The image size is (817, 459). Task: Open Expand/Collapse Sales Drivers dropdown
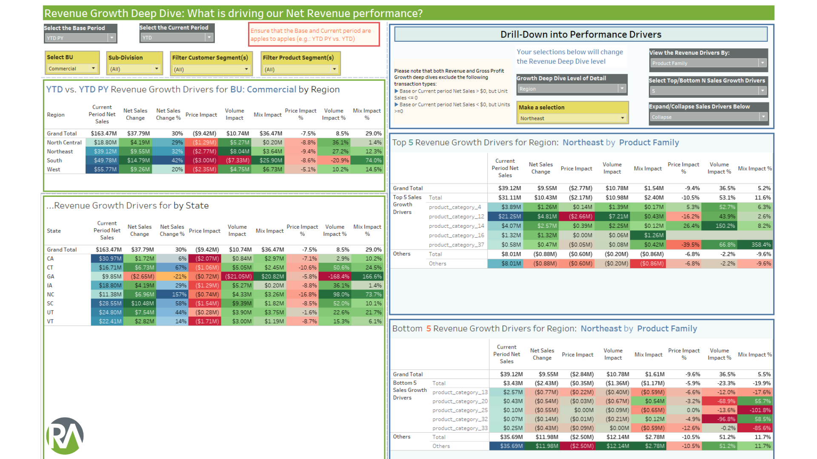pyautogui.click(x=708, y=117)
